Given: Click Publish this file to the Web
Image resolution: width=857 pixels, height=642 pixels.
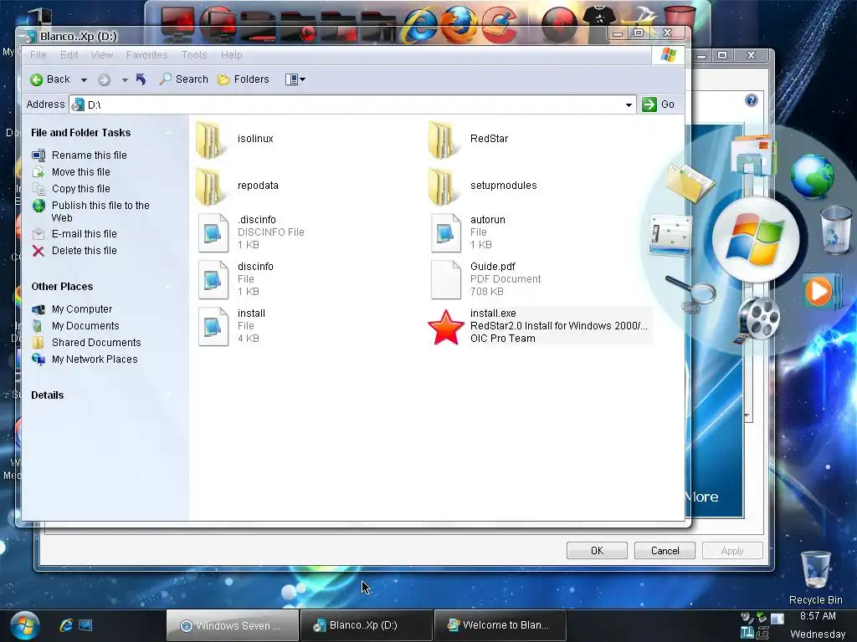Looking at the screenshot, I should [x=100, y=211].
